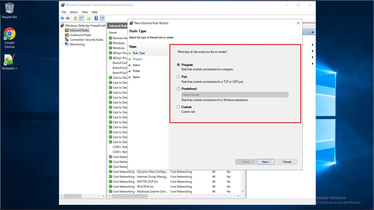Image resolution: width=374 pixels, height=210 pixels.
Task: Click Show/Hide Console Tree toolbar icon
Action: pos(81,18)
